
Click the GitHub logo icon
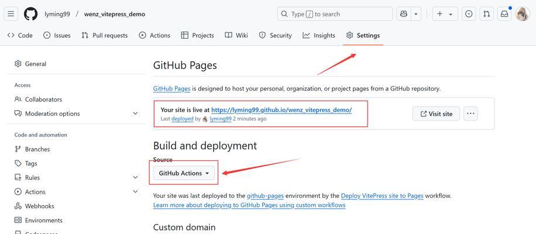coord(30,14)
